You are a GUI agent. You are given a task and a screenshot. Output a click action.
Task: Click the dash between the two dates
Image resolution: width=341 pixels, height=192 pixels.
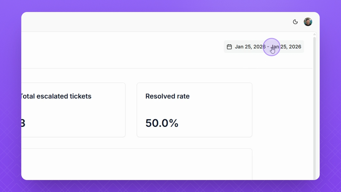[268, 47]
